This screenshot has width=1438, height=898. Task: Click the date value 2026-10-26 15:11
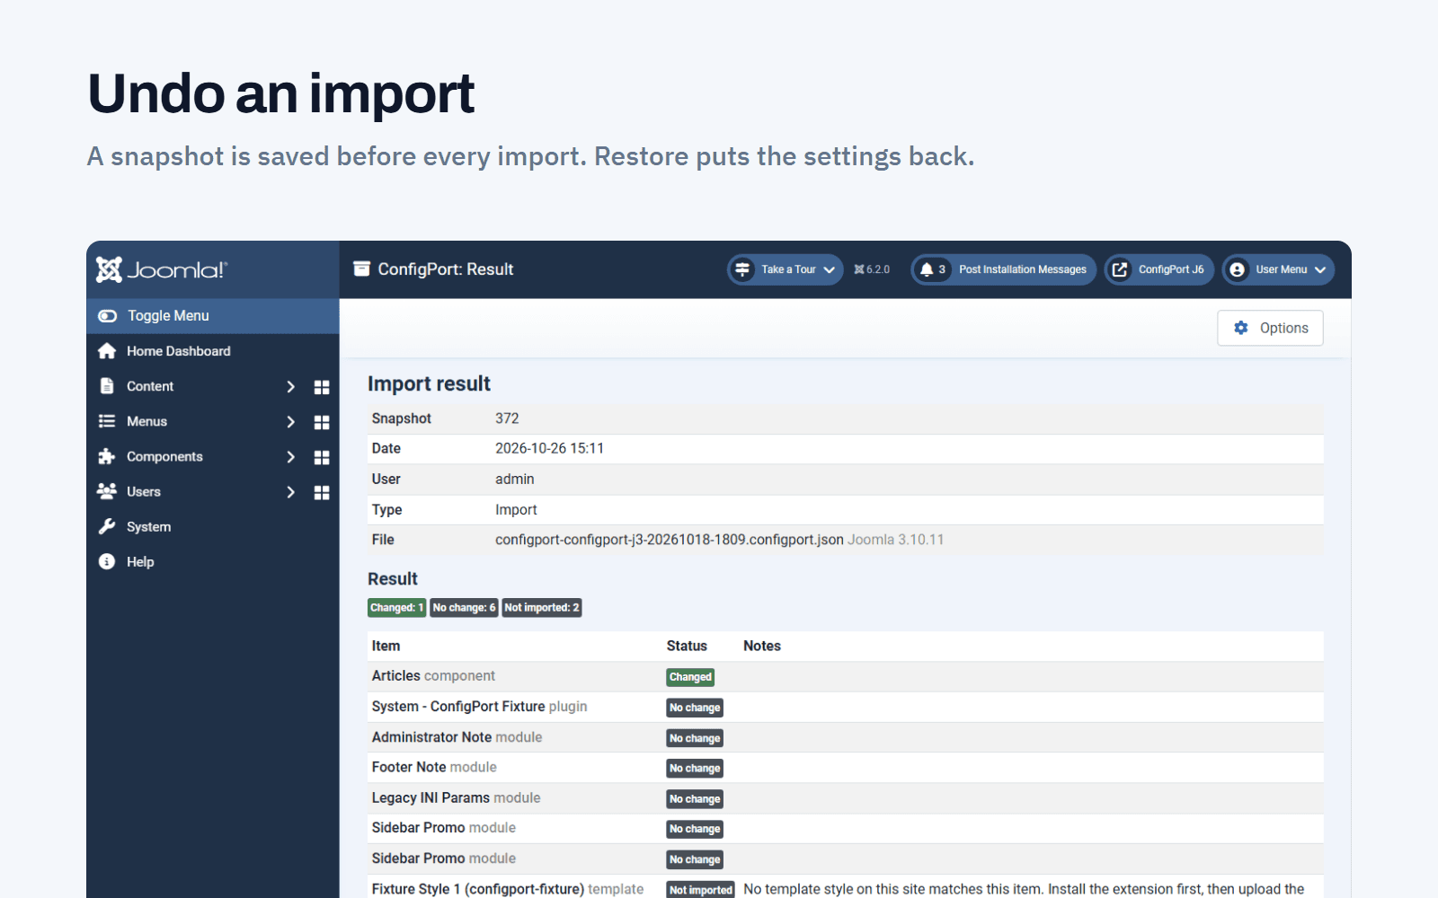[x=549, y=448]
